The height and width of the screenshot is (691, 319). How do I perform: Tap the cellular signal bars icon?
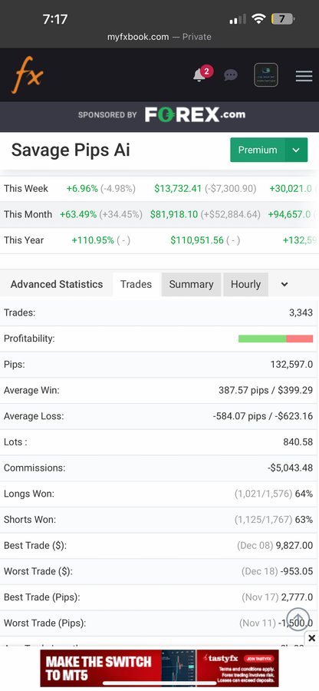click(x=238, y=19)
